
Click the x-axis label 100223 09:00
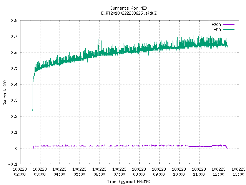pos(159,172)
